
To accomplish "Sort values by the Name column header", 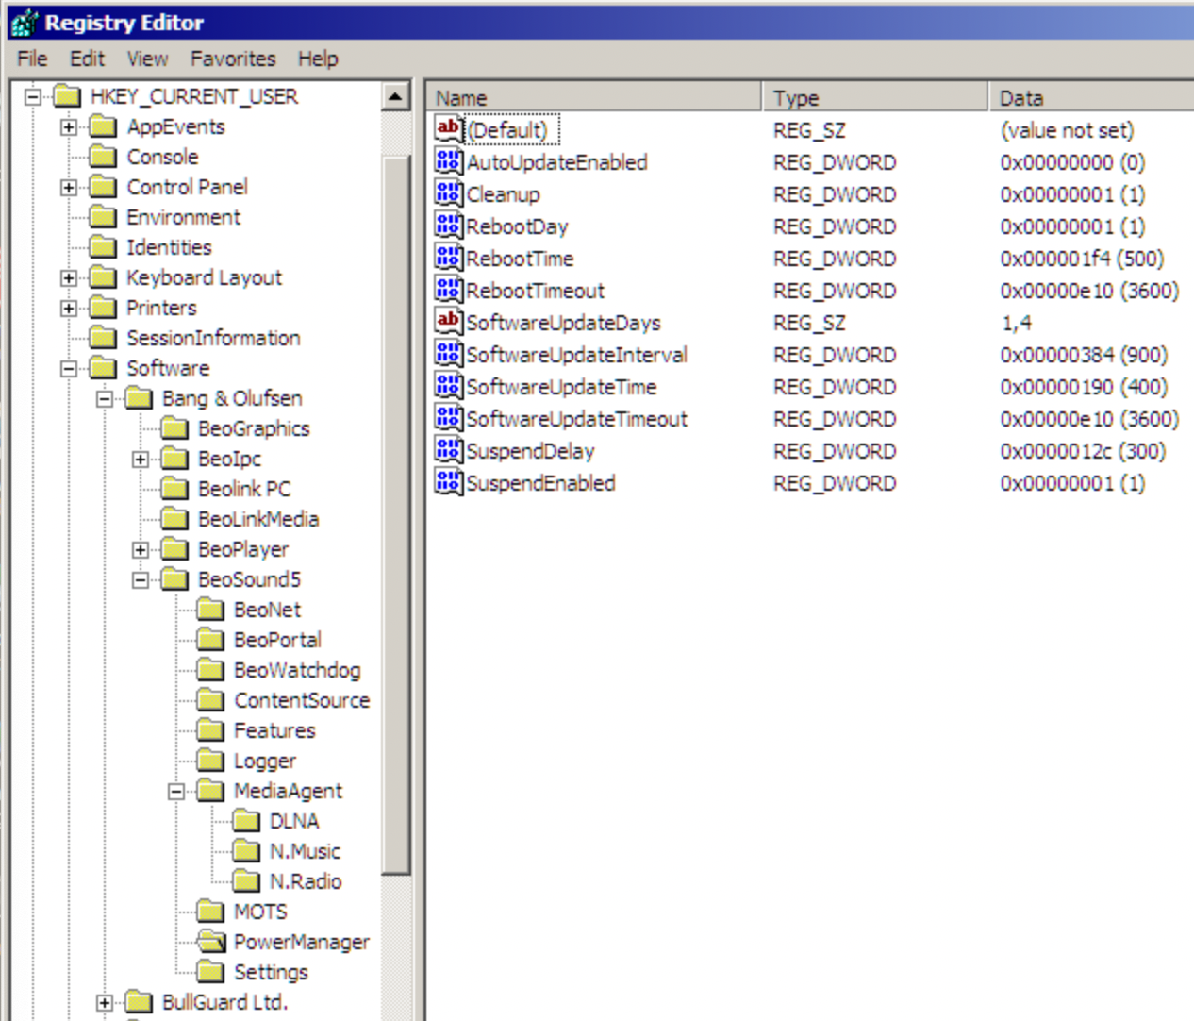I will click(x=594, y=97).
